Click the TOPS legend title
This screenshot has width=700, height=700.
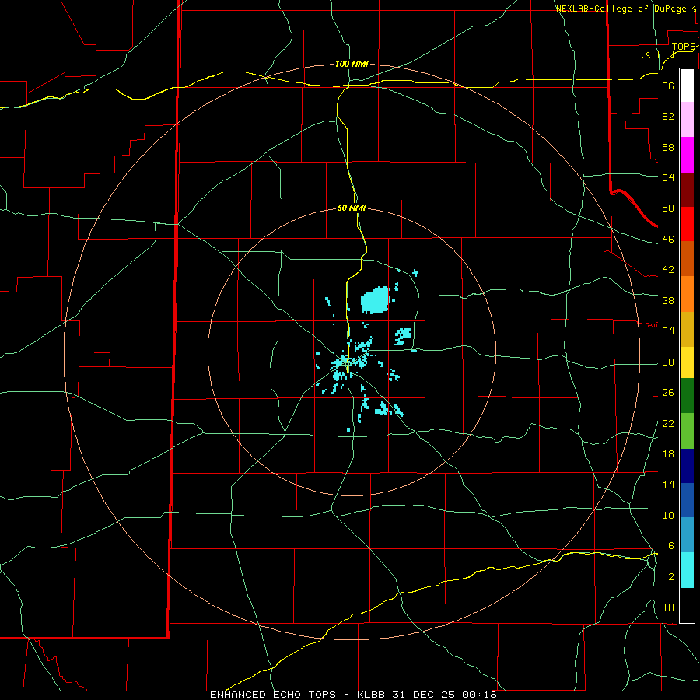pos(684,47)
